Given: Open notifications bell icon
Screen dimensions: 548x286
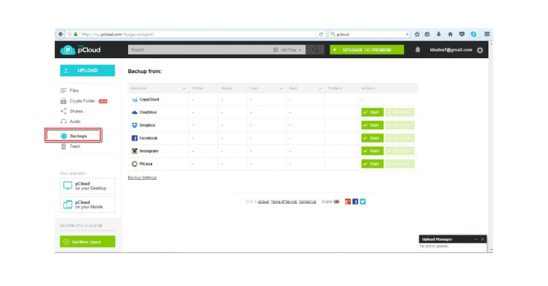Looking at the screenshot, I should pyautogui.click(x=418, y=50).
